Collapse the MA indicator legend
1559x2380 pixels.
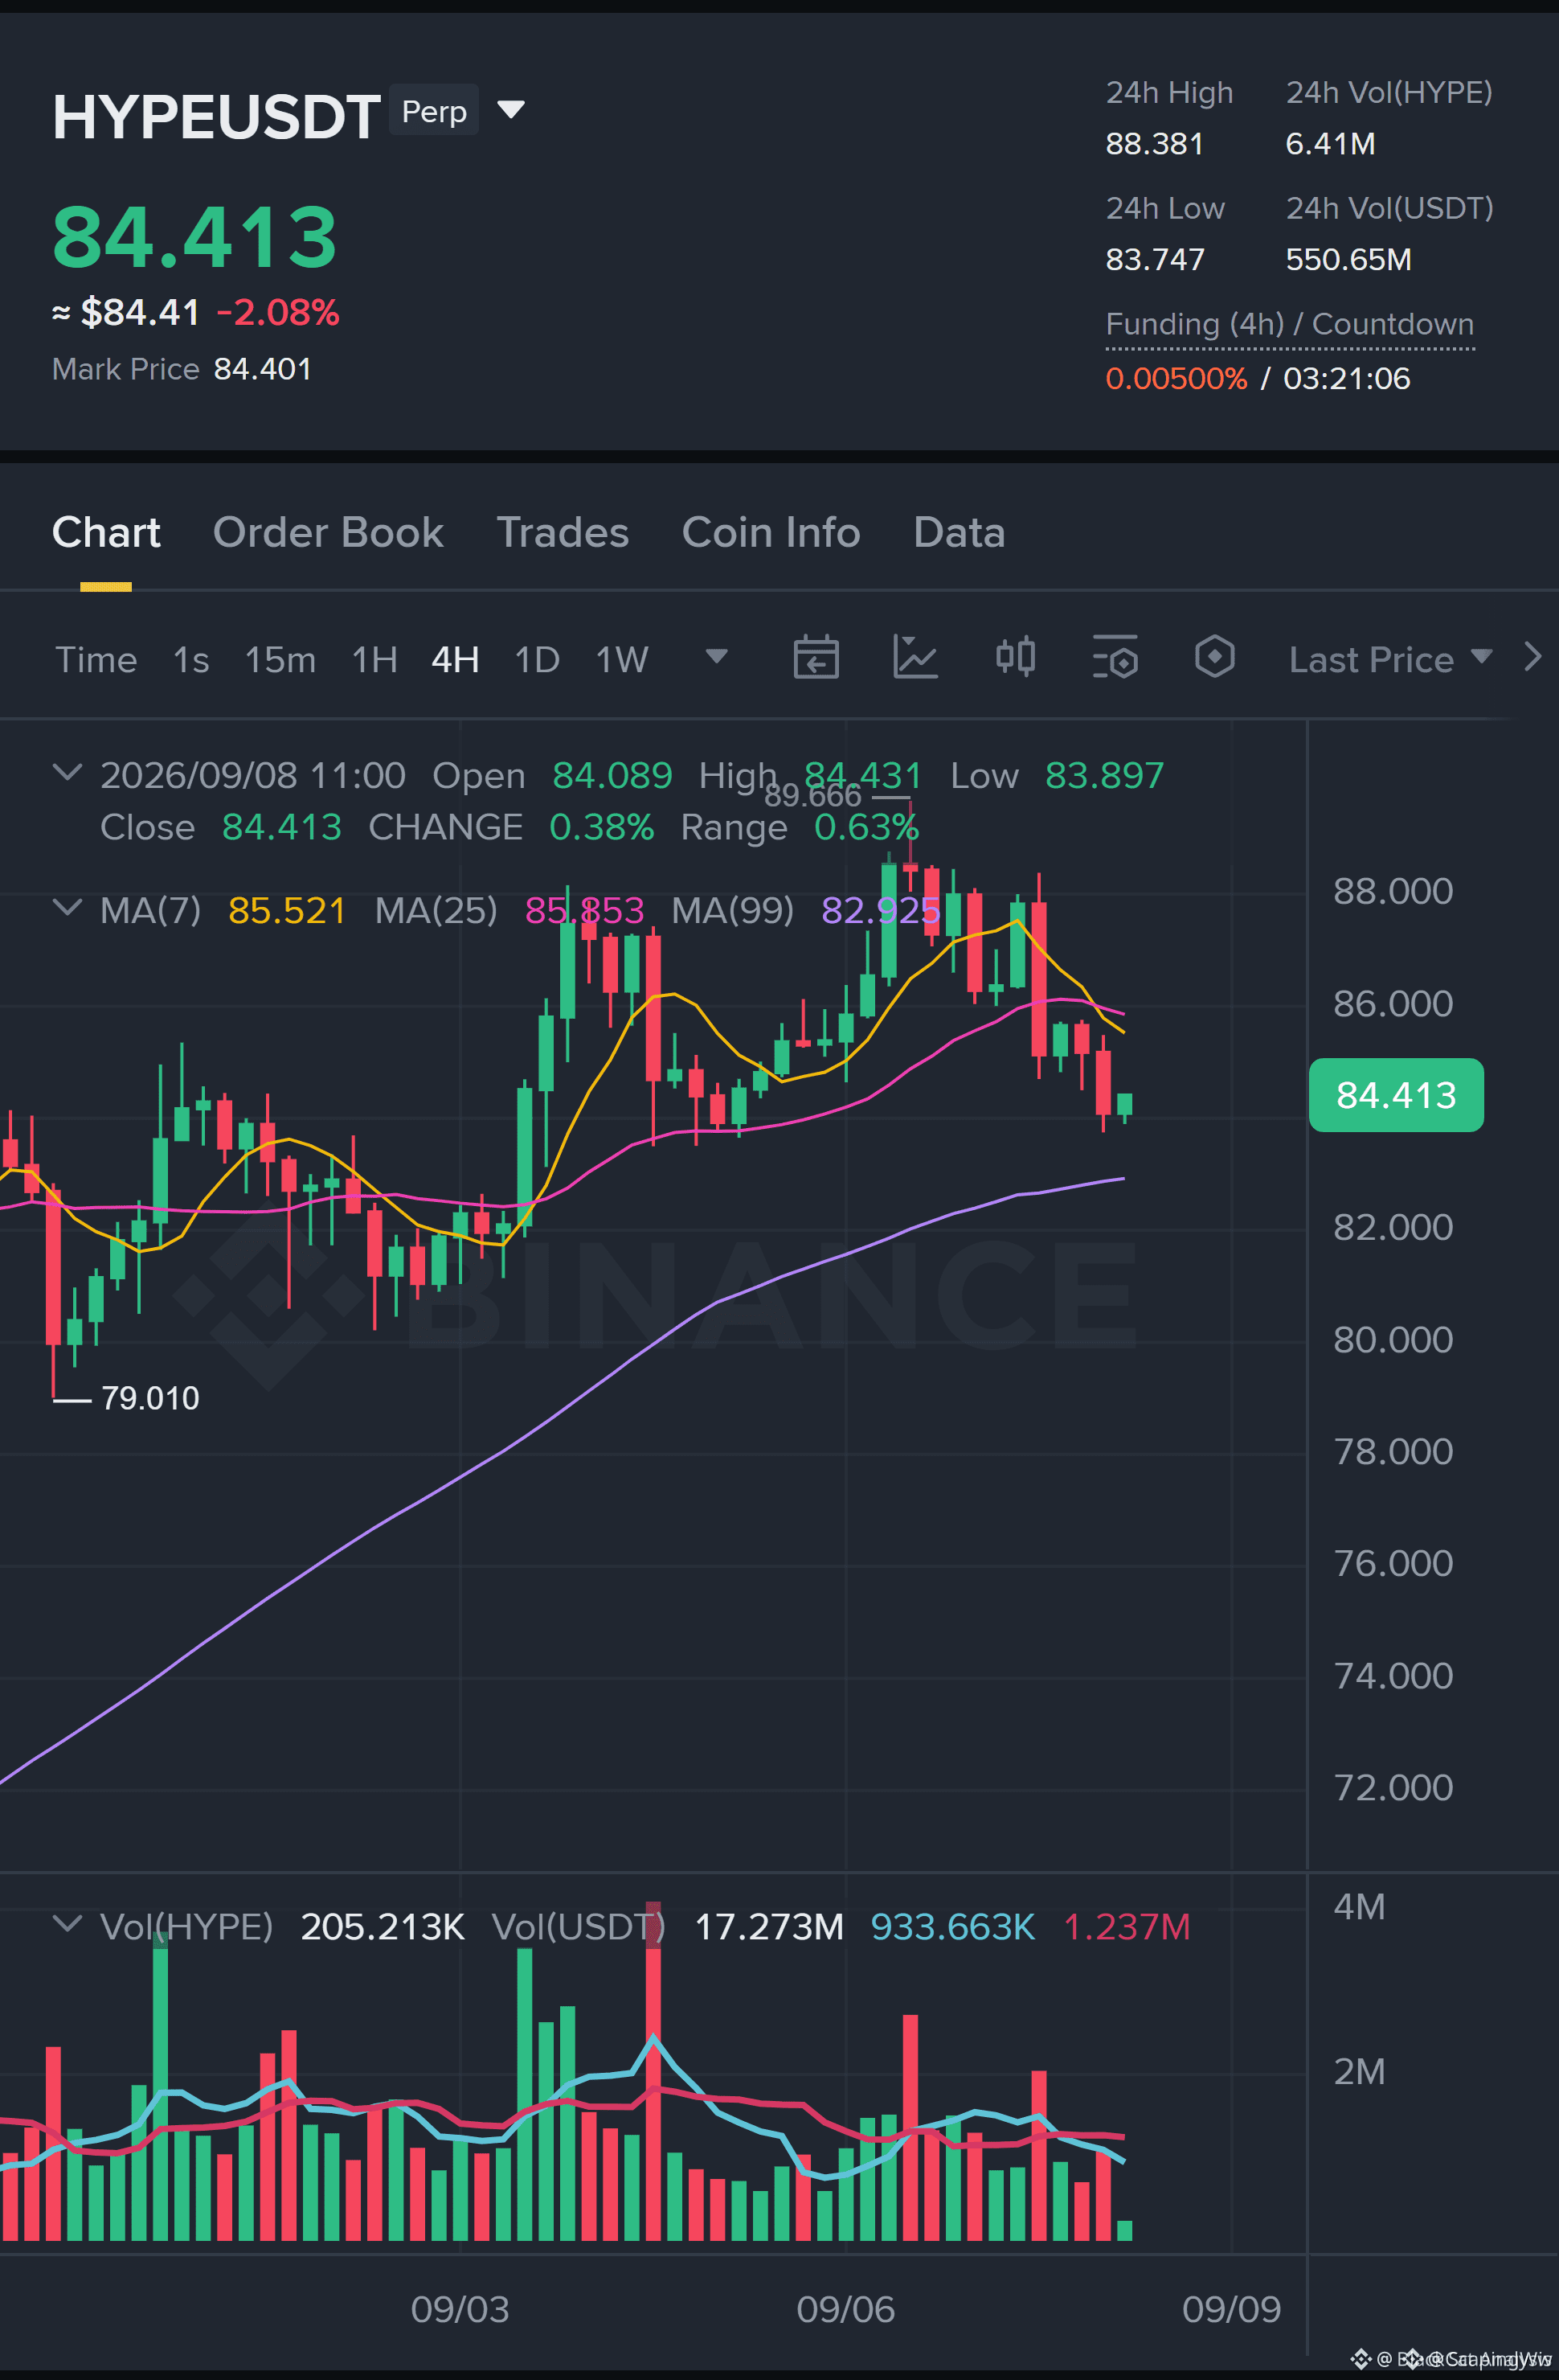[x=67, y=908]
